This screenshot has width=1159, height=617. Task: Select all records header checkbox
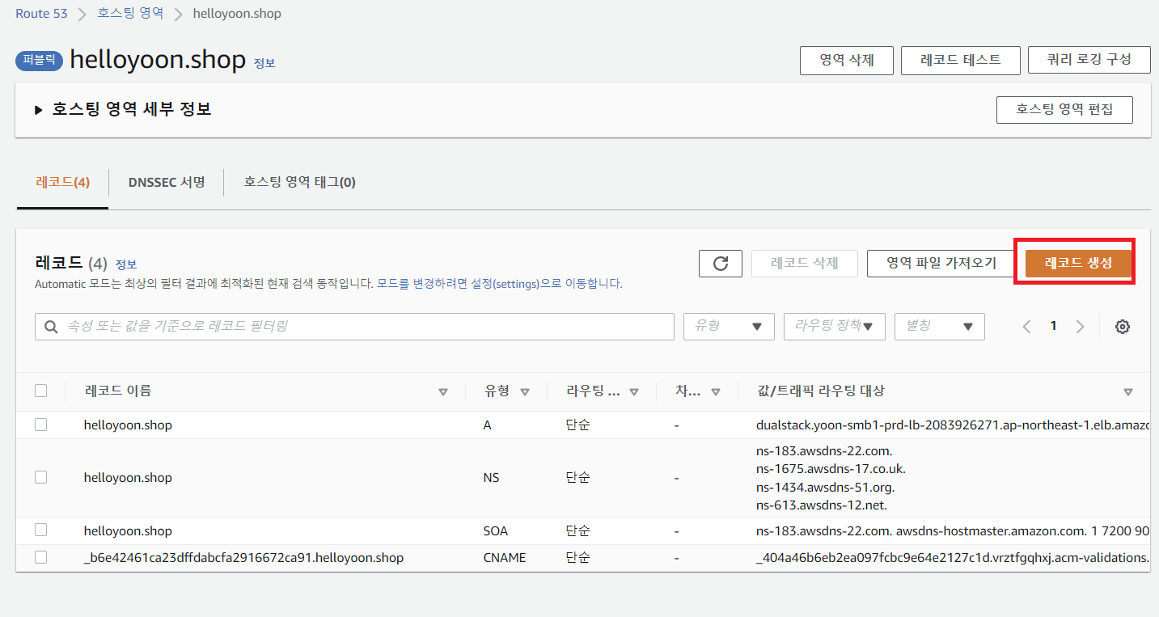[x=41, y=391]
